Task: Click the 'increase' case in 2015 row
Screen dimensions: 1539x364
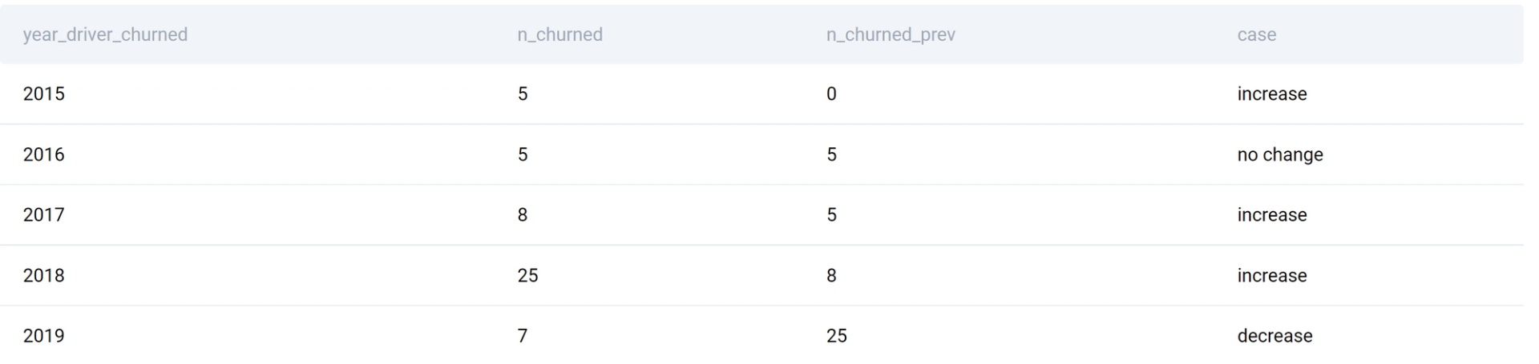Action: [x=1272, y=94]
